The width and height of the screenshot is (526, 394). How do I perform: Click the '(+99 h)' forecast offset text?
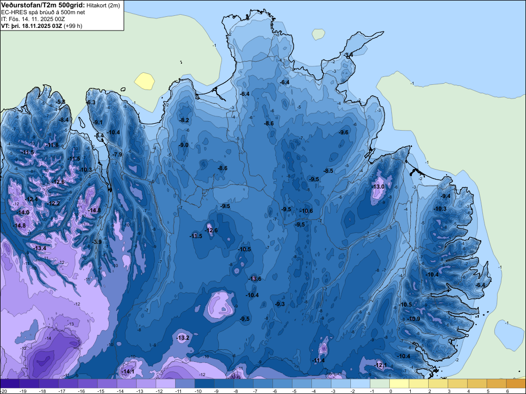click(73, 26)
